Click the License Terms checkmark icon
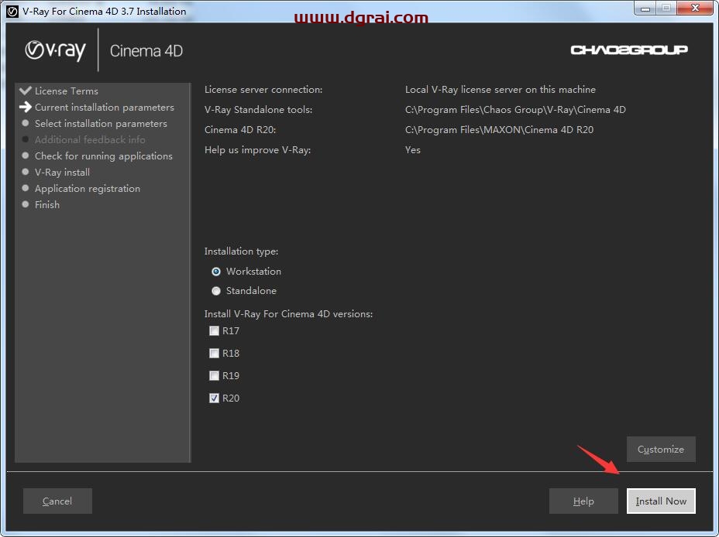Screen dimensions: 719x537 pyautogui.click(x=26, y=91)
